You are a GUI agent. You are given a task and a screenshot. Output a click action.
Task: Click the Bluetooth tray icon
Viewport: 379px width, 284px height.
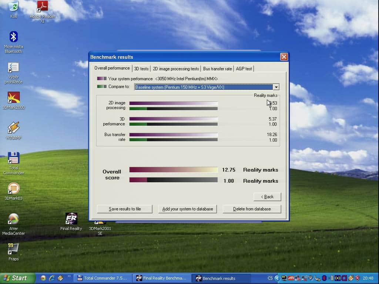tap(324, 278)
